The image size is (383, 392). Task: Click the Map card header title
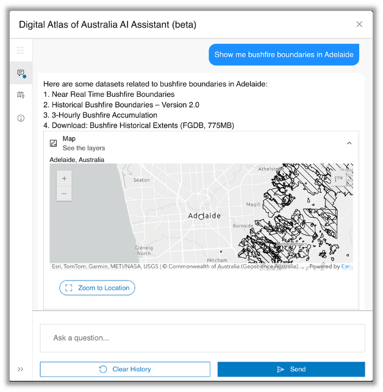pyautogui.click(x=69, y=139)
